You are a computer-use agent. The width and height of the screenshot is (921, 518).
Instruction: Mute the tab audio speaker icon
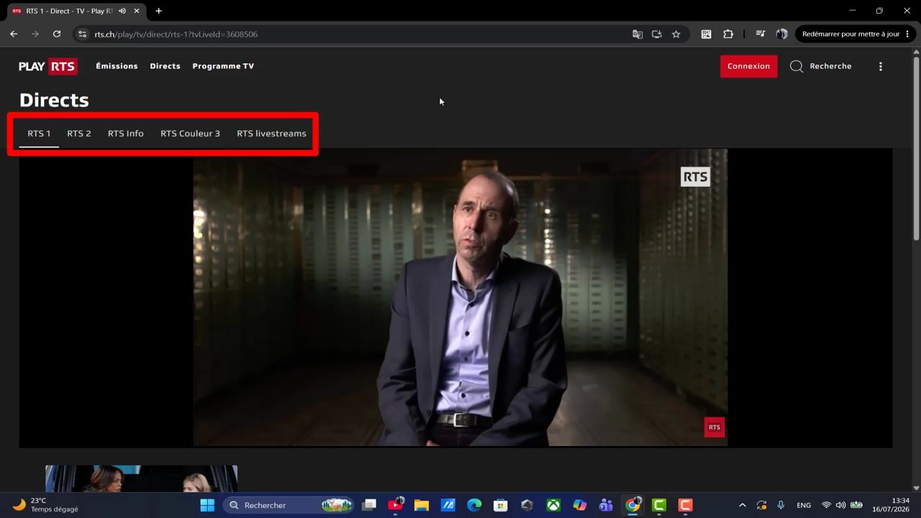[x=122, y=11]
